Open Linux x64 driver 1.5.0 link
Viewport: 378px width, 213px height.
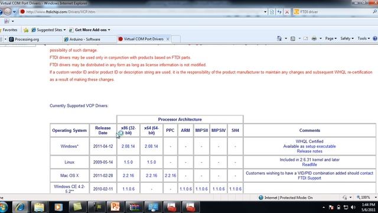[151, 162]
